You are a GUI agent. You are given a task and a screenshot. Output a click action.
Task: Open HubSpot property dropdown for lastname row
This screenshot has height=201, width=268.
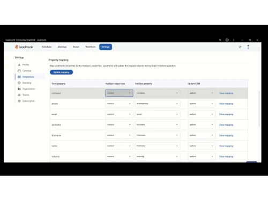pyautogui.click(x=158, y=125)
